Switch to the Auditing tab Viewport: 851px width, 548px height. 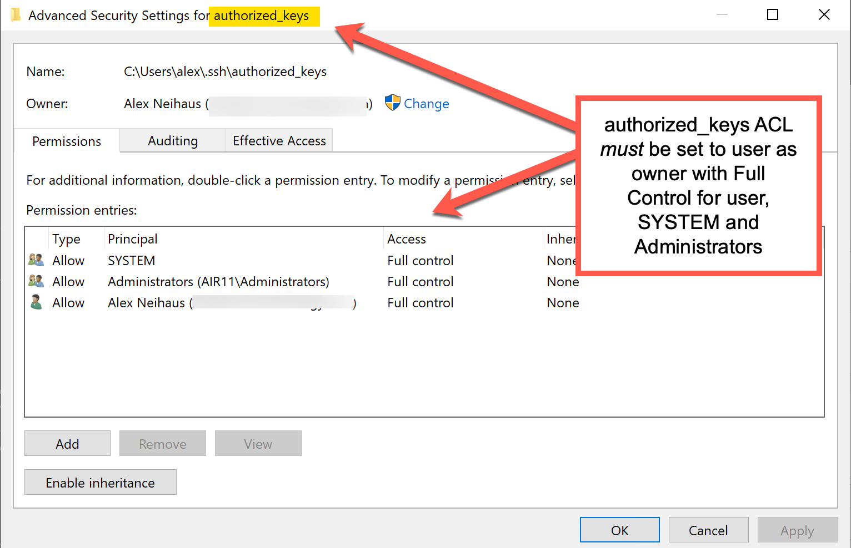coord(172,140)
